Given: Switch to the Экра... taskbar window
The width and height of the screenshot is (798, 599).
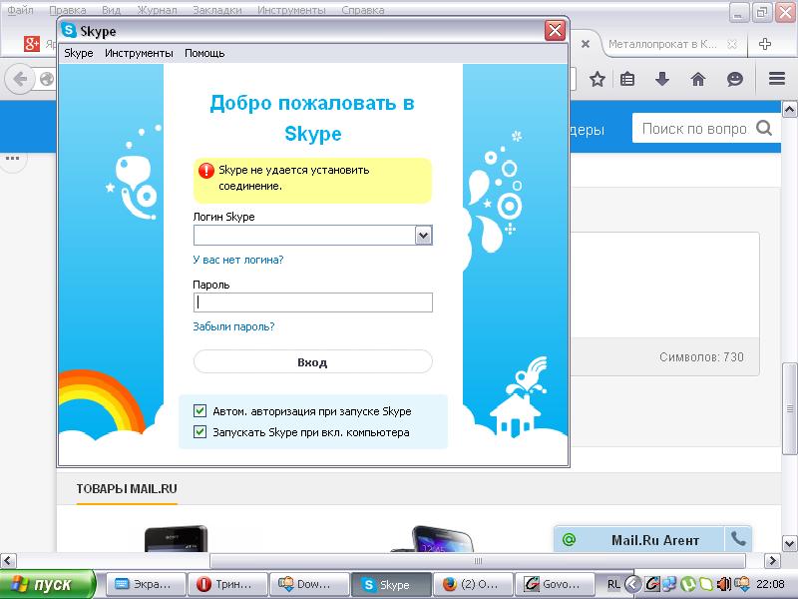Looking at the screenshot, I should pyautogui.click(x=144, y=584).
